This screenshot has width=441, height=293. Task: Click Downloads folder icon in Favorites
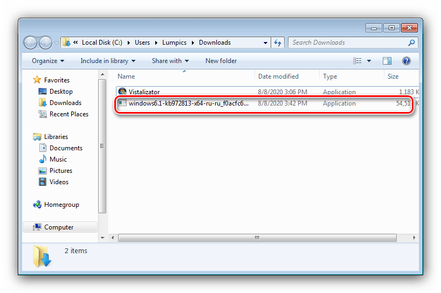[x=43, y=102]
